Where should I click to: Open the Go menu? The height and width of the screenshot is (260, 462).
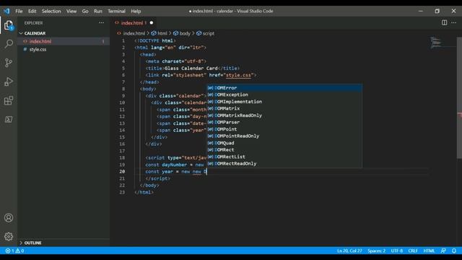tap(85, 12)
